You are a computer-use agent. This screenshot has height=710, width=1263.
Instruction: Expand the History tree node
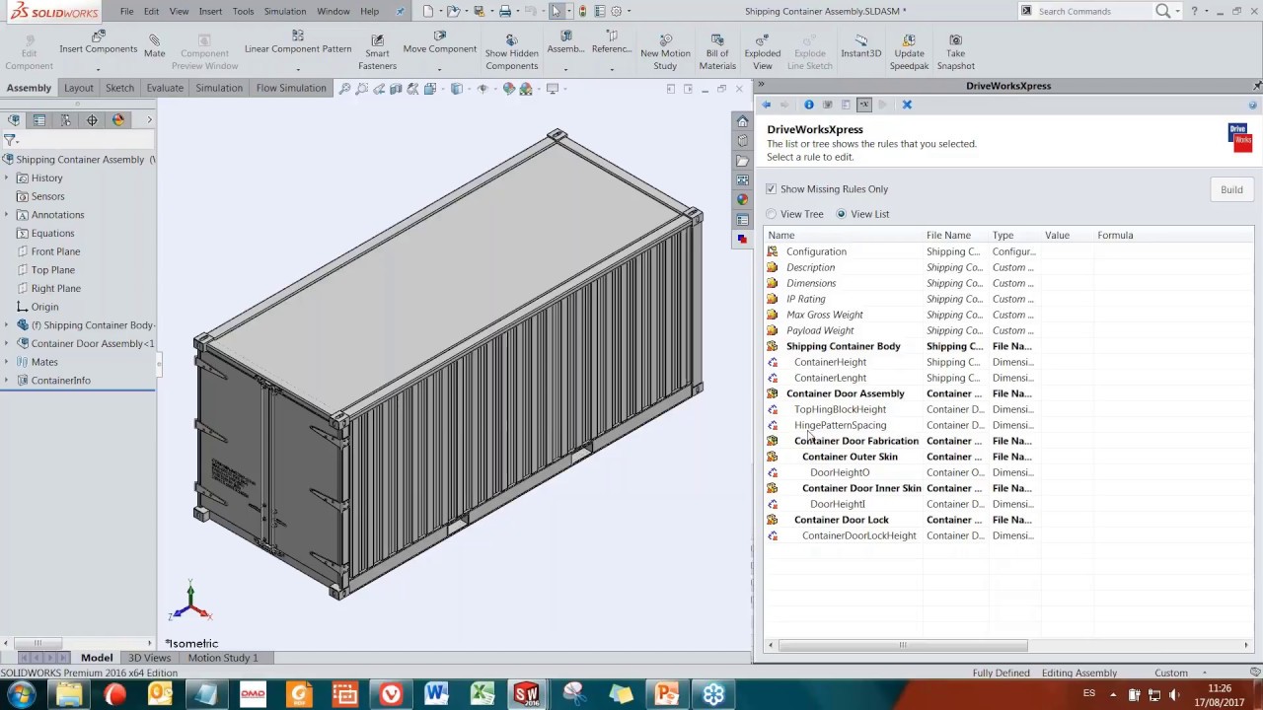coord(6,178)
